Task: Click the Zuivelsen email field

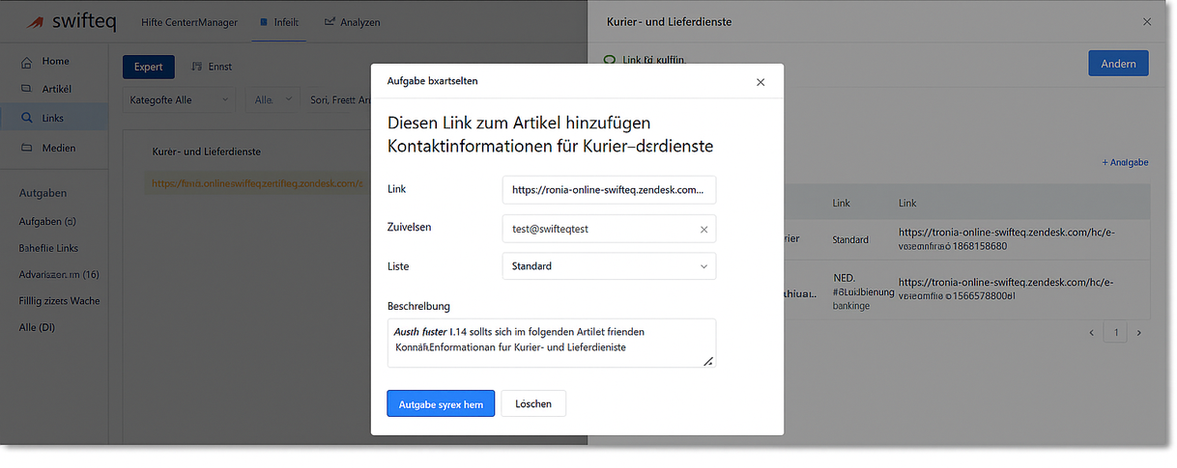Action: 609,229
